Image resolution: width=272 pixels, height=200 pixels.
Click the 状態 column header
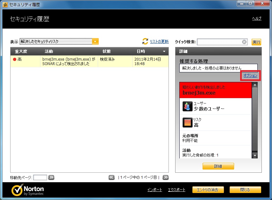(x=106, y=51)
